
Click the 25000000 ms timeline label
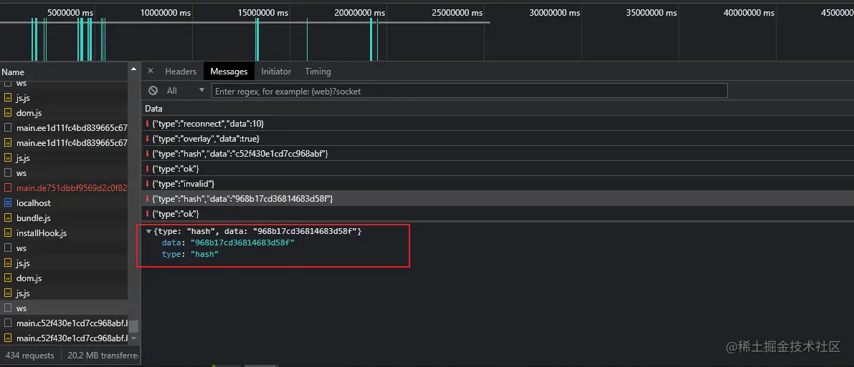pyautogui.click(x=457, y=12)
